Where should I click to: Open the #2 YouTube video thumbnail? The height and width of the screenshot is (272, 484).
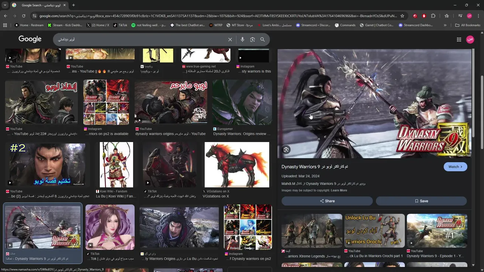tap(48, 165)
